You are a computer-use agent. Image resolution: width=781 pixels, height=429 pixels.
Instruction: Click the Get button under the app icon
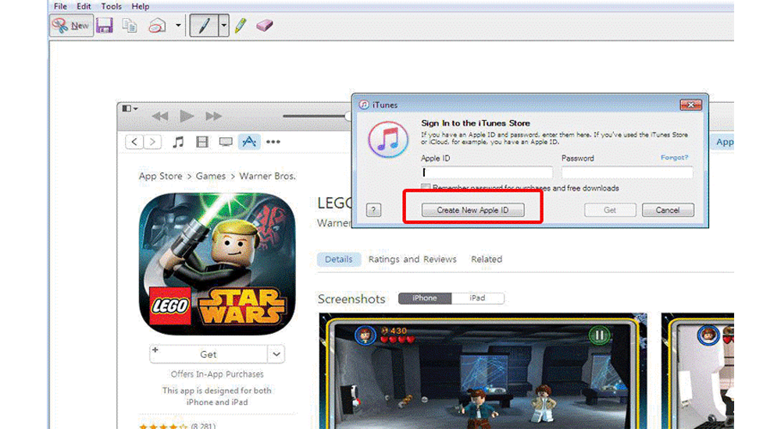pos(209,354)
